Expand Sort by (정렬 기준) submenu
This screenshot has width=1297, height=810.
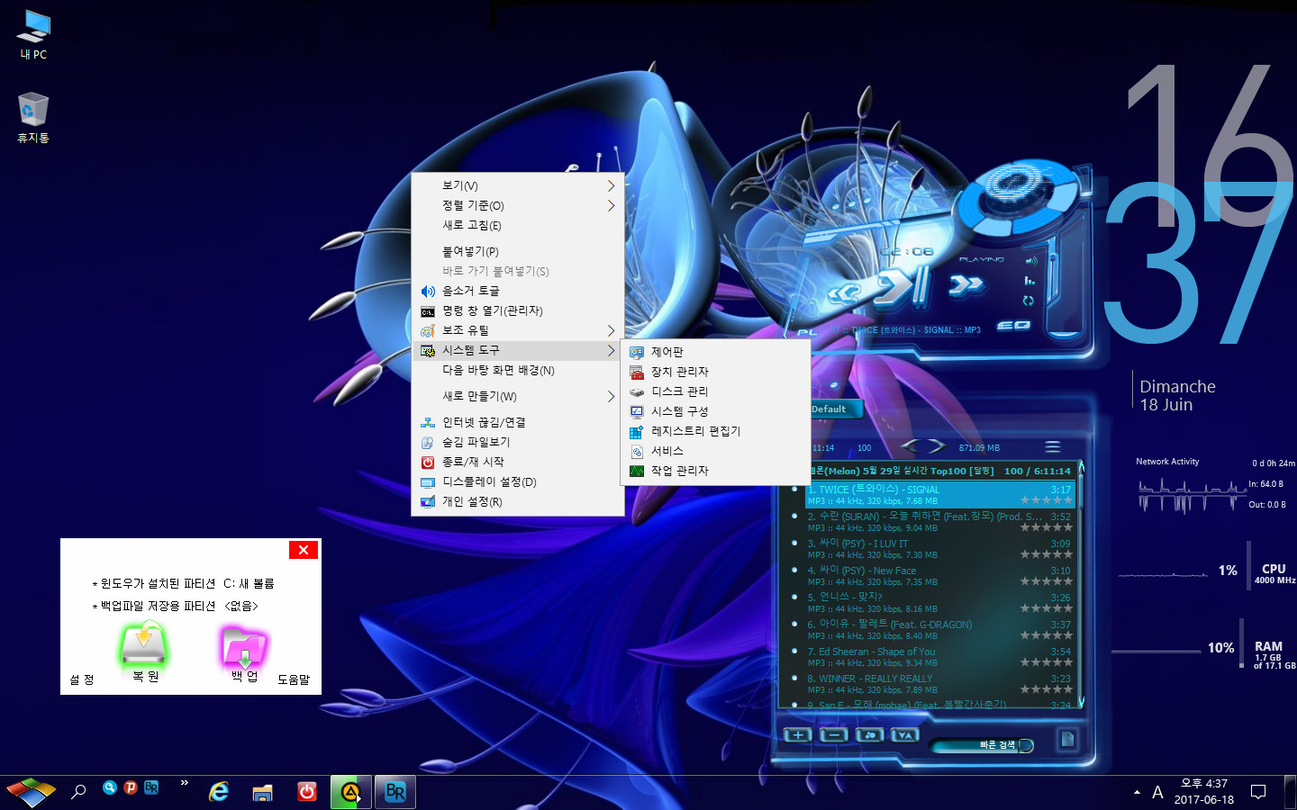pos(518,205)
